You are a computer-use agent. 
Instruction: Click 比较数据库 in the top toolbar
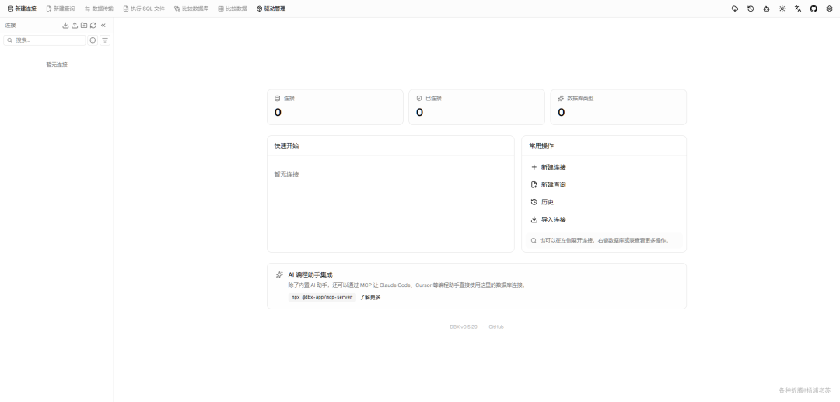(x=191, y=9)
